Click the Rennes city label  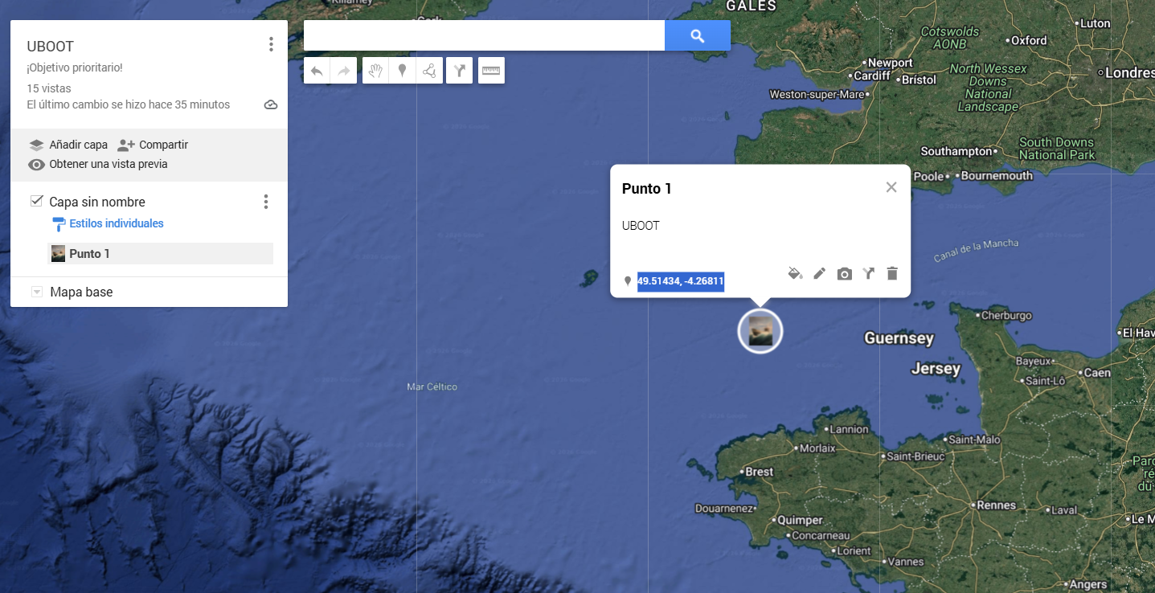997,505
